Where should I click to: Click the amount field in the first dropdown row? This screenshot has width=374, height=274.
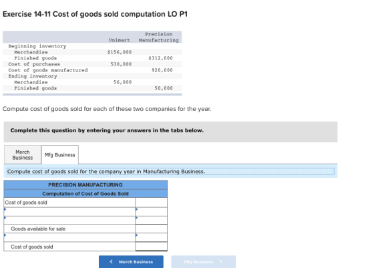click(151, 212)
